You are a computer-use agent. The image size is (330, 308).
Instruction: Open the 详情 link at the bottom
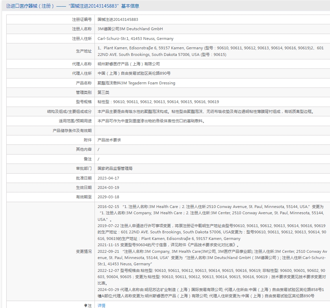point(101,306)
